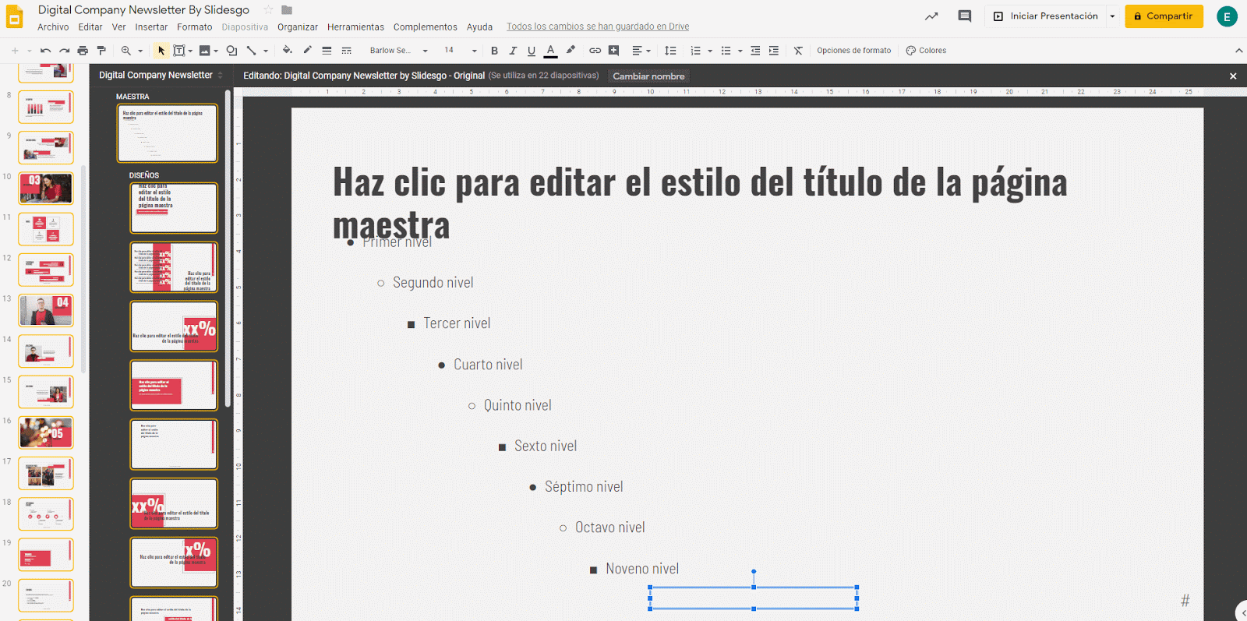
Task: Collapse the toolbar with the chevron
Action: click(x=1238, y=51)
